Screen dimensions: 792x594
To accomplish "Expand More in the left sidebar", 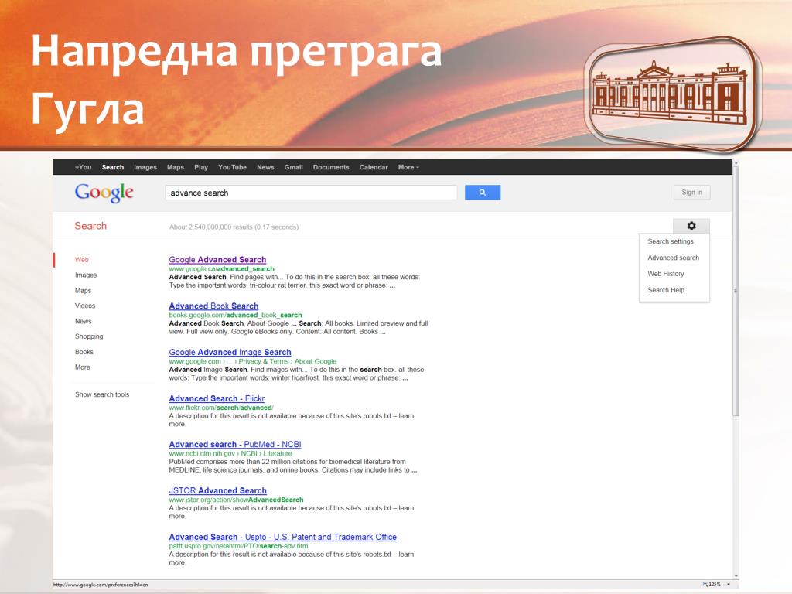I will coord(82,367).
